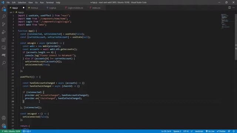Open the Run menu

point(42,3)
